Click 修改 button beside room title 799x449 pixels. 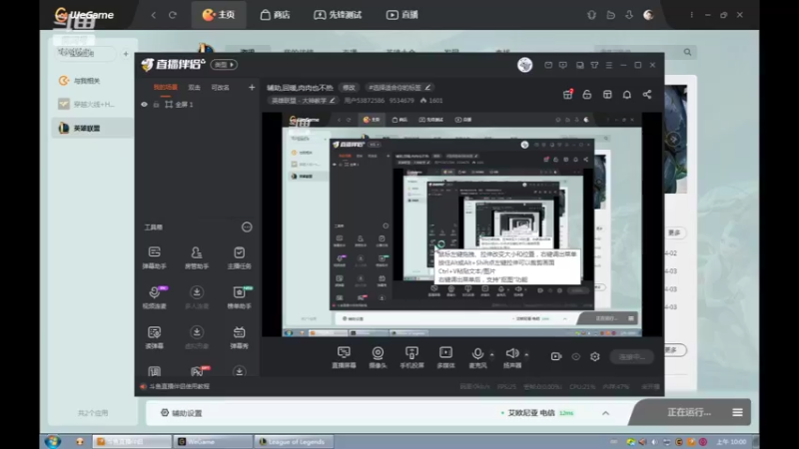click(x=349, y=88)
